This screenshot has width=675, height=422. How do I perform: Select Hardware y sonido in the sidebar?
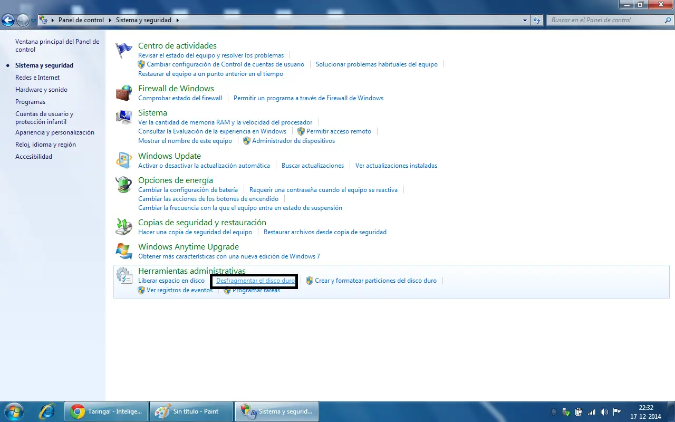coord(41,90)
